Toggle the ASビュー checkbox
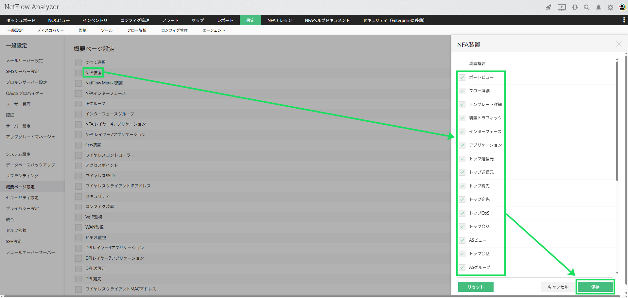 pyautogui.click(x=462, y=240)
